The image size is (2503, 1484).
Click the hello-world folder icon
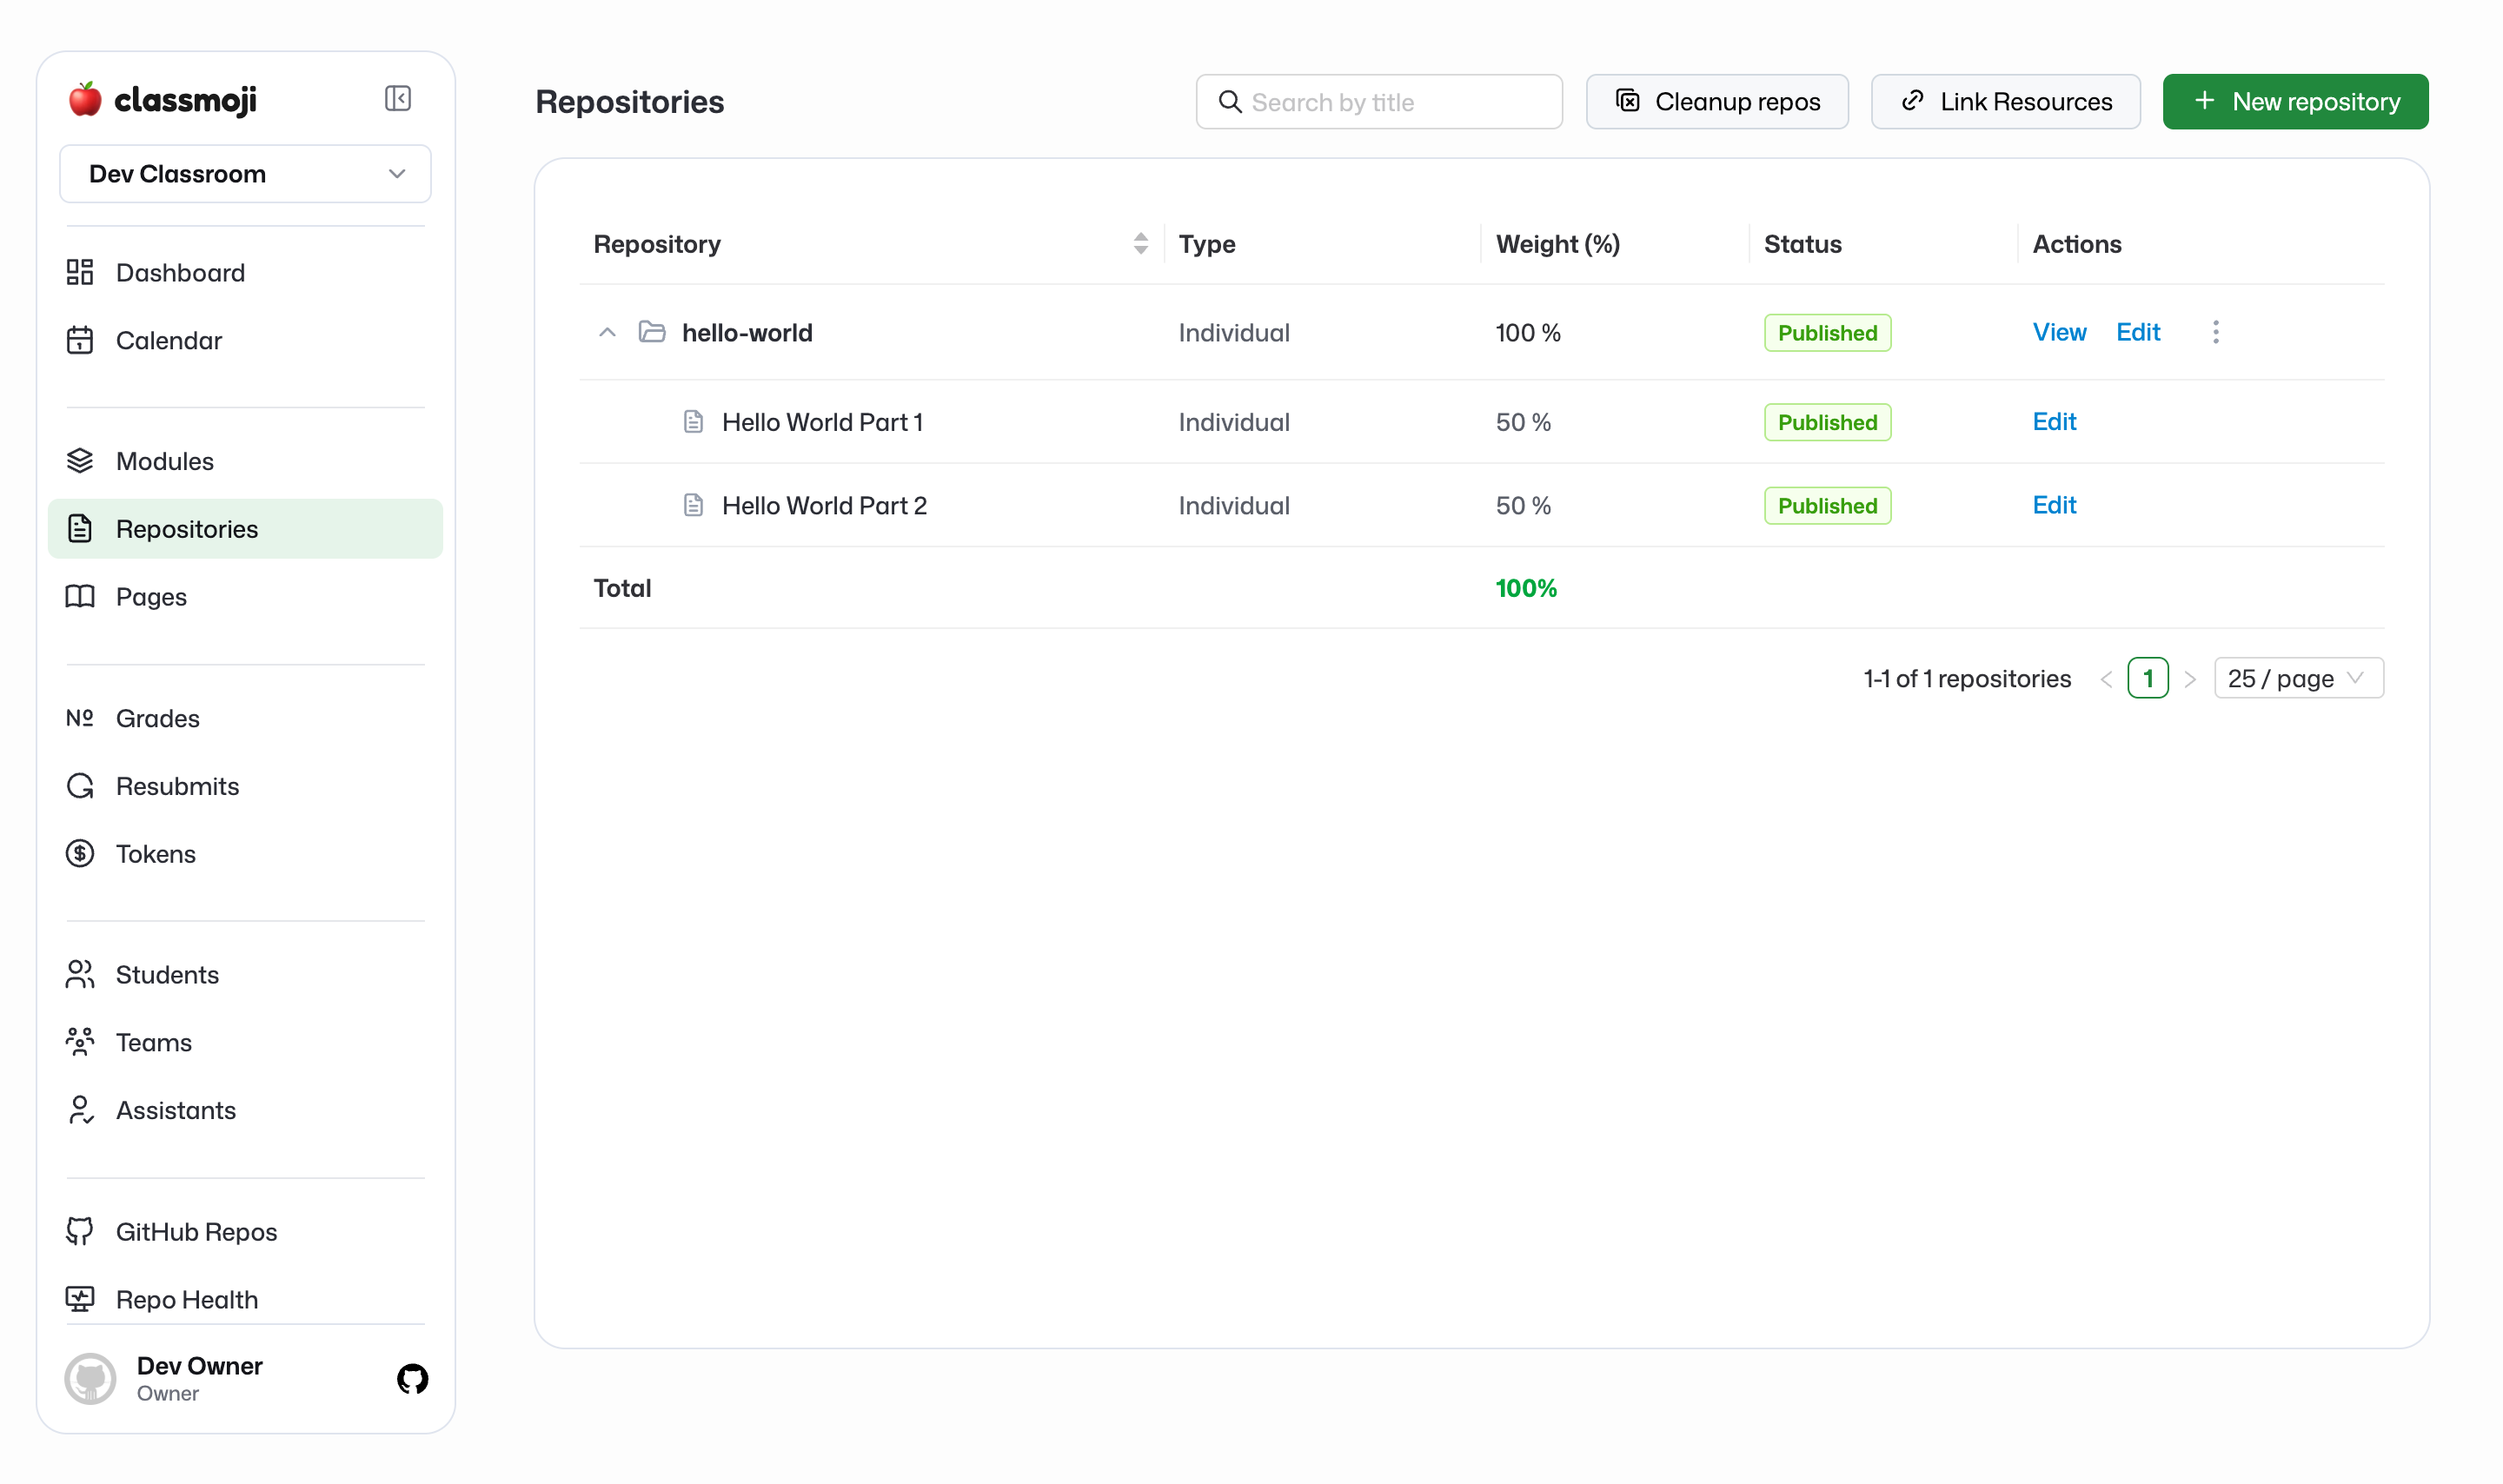click(x=652, y=332)
